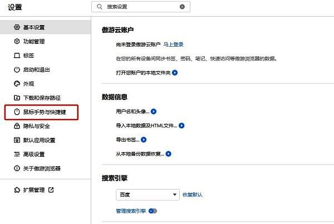The height and width of the screenshot is (224, 334).
Task: Click 用户名和头像... option
Action: pyautogui.click(x=132, y=112)
